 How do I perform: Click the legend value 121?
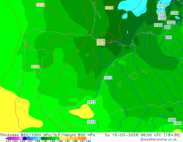click(x=8, y=141)
